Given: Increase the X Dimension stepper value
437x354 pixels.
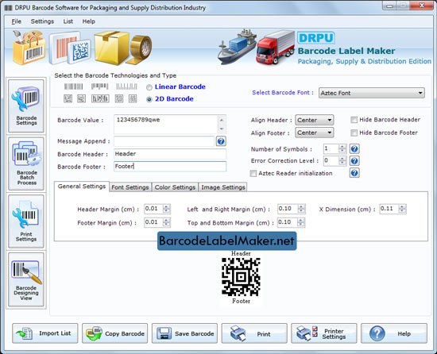Looking at the screenshot, I should click(402, 207).
